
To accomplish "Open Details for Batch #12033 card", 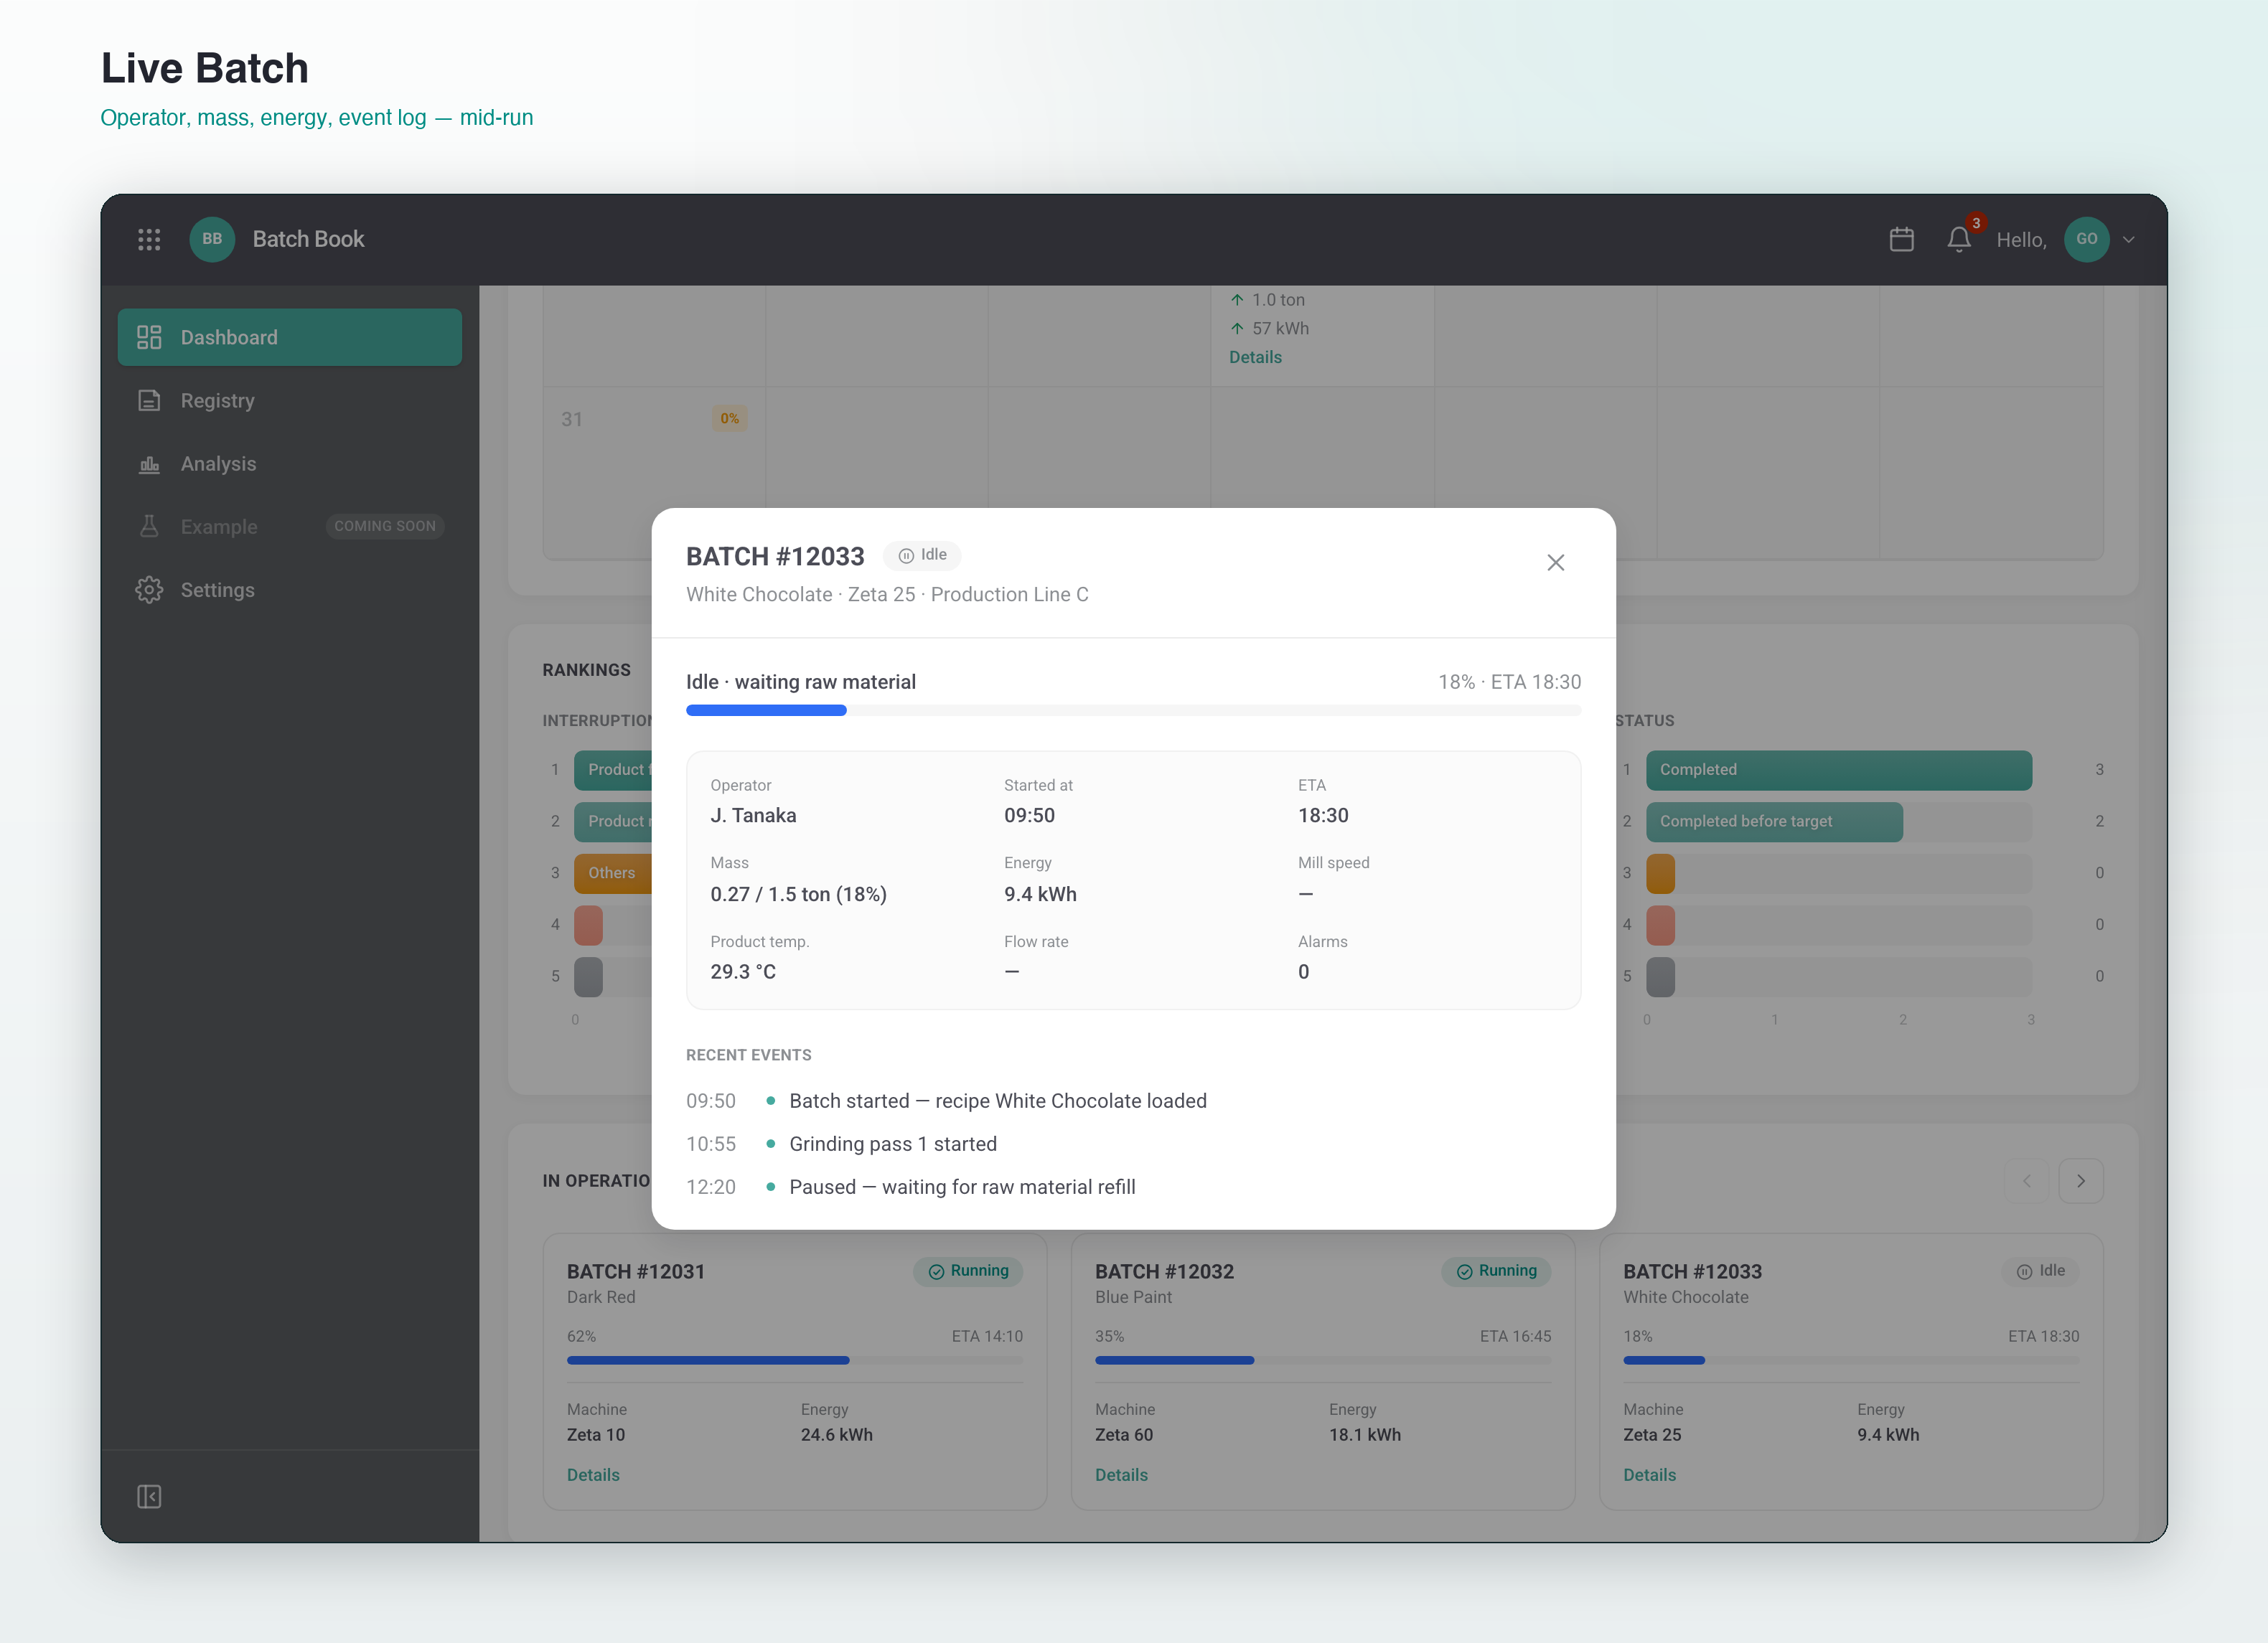I will coord(1649,1475).
